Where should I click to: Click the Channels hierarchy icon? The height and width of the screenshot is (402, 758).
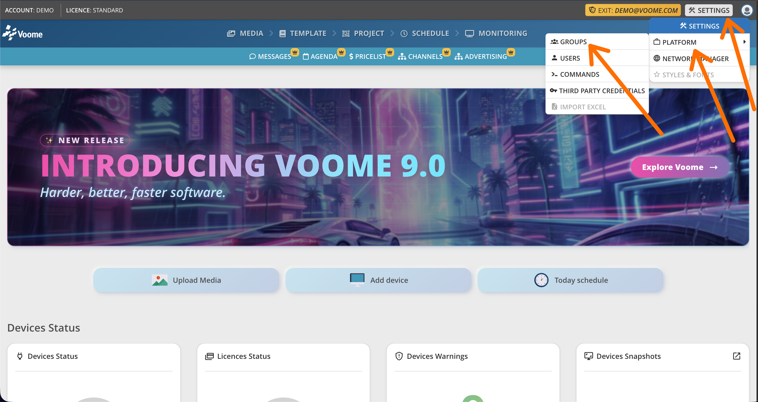pyautogui.click(x=402, y=57)
